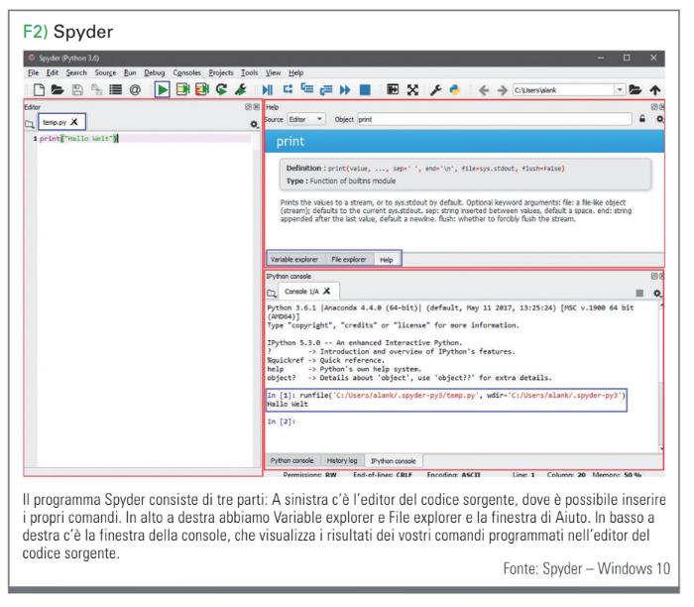Step into the function

[x=307, y=89]
